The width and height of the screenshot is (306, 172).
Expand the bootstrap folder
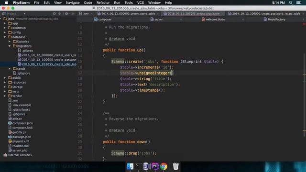point(5,28)
